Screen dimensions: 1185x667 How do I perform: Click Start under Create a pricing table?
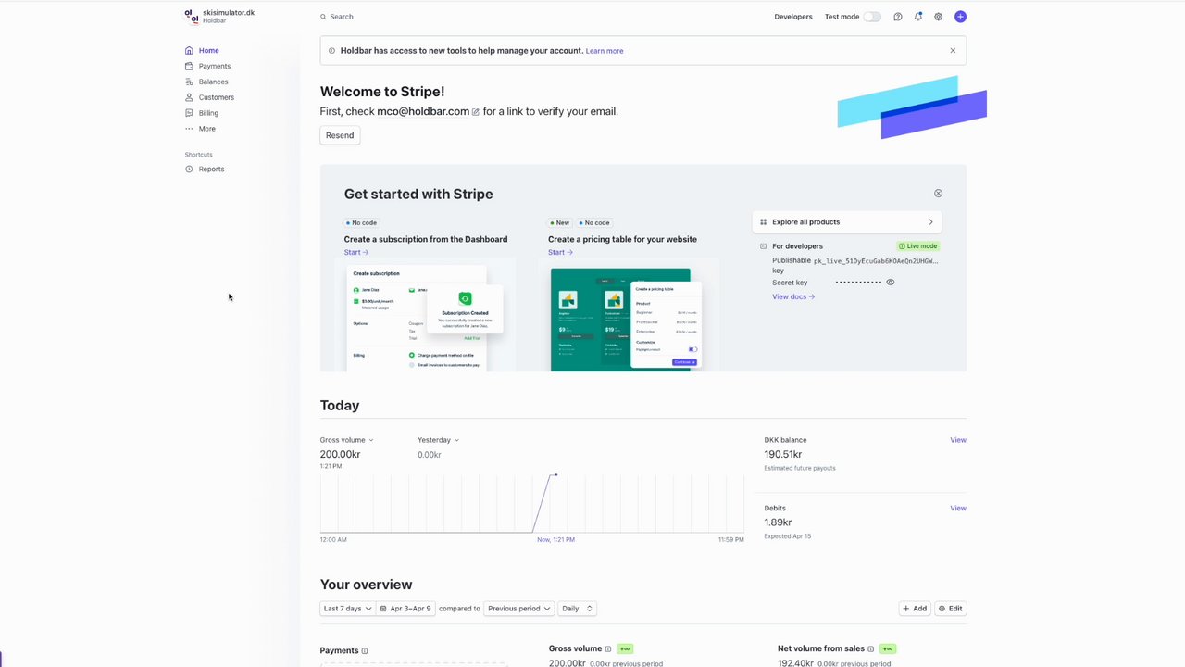coord(560,252)
